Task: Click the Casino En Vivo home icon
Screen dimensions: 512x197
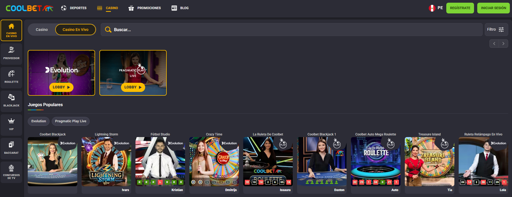Action: pyautogui.click(x=11, y=30)
